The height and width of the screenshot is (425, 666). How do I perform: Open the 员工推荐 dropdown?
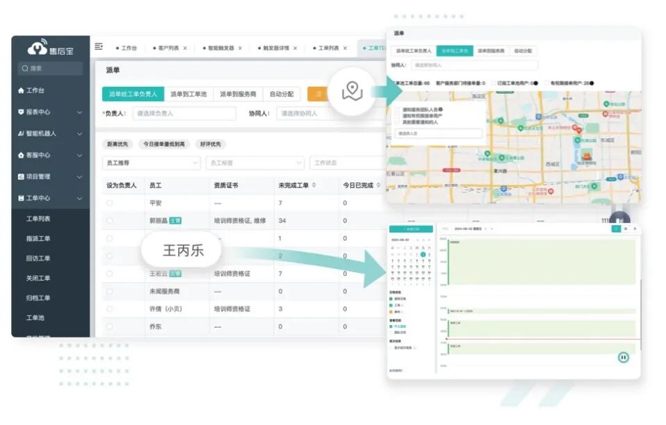click(x=152, y=163)
